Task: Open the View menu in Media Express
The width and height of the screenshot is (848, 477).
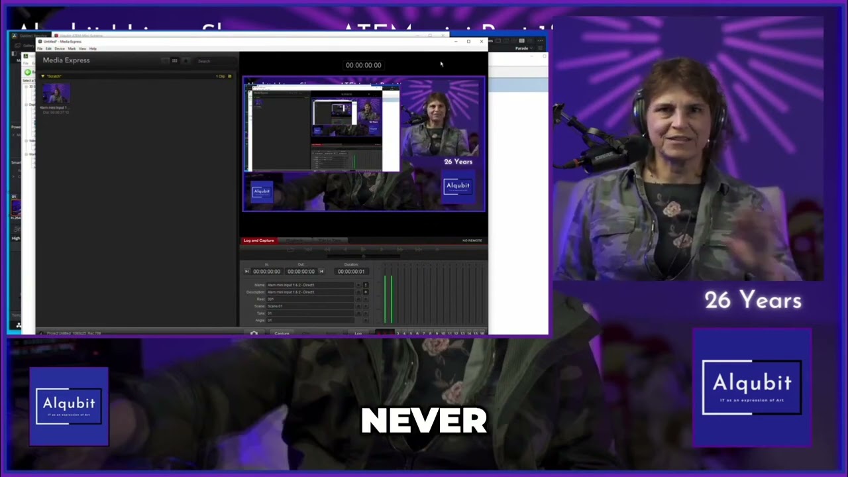Action: click(82, 48)
